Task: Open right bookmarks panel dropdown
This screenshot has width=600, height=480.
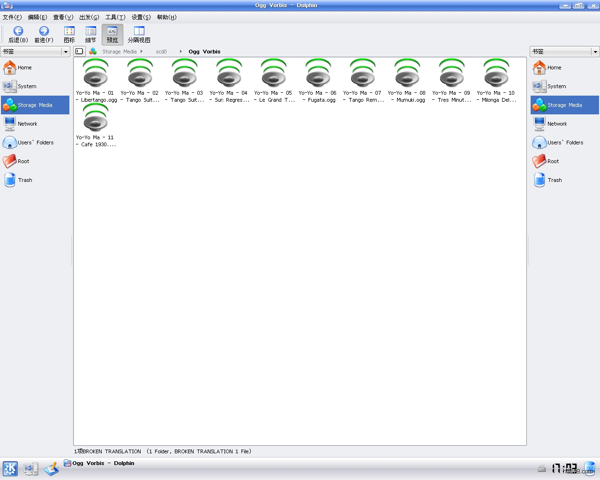Action: [x=595, y=52]
